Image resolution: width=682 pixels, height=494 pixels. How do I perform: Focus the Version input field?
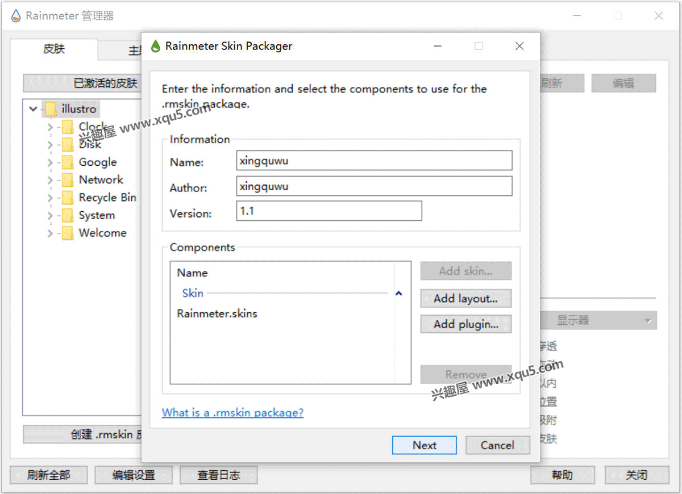329,211
